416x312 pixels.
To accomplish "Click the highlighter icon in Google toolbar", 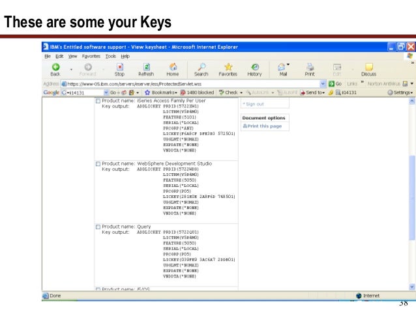I will [x=331, y=92].
